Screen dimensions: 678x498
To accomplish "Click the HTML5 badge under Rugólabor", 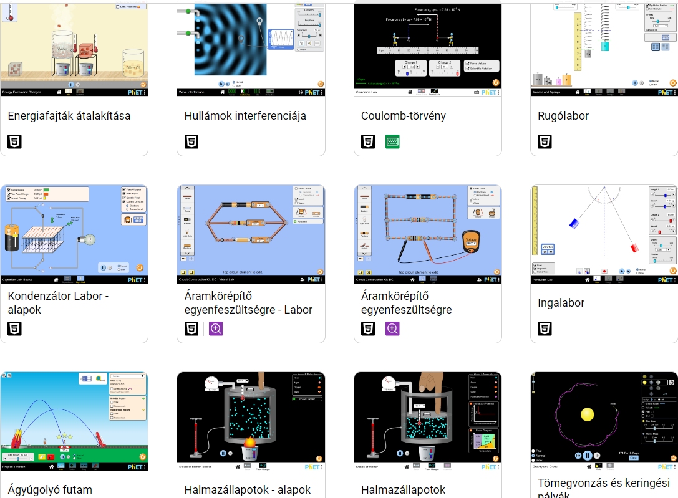I will (545, 141).
